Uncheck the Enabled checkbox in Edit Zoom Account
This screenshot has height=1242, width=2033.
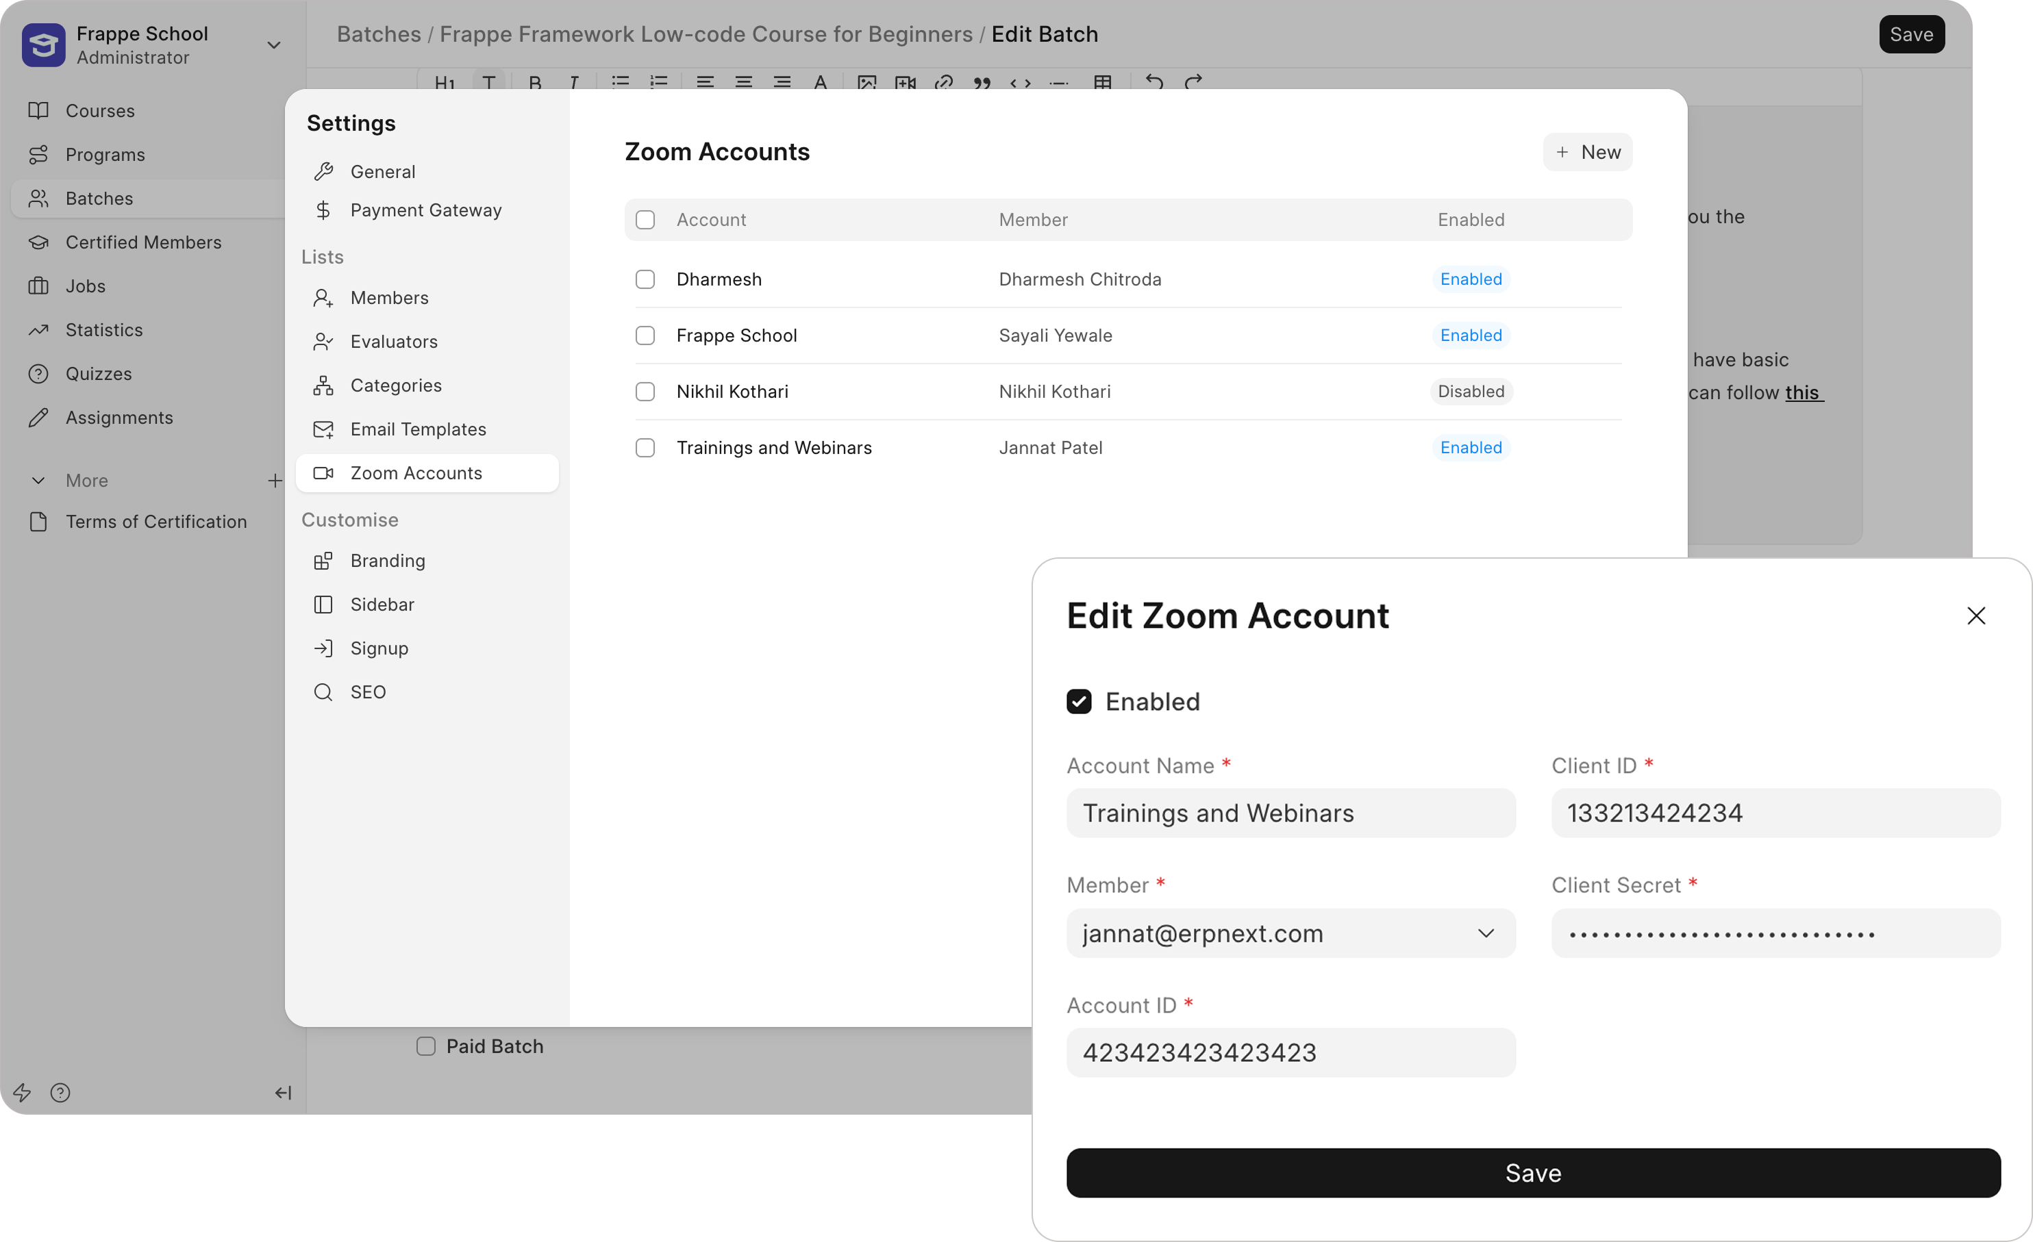[x=1078, y=701]
